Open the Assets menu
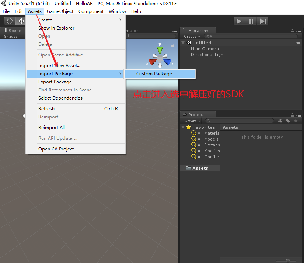 35,11
